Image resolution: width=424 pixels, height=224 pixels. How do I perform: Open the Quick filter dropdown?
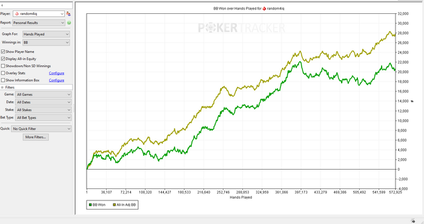pos(41,129)
